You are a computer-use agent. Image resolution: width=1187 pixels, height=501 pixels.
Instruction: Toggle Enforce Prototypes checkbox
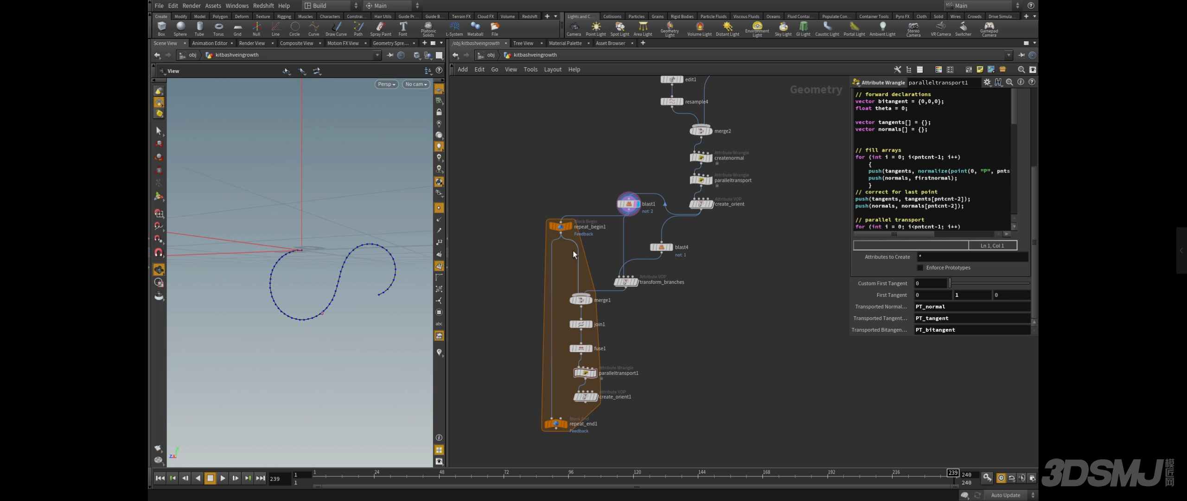tap(920, 268)
